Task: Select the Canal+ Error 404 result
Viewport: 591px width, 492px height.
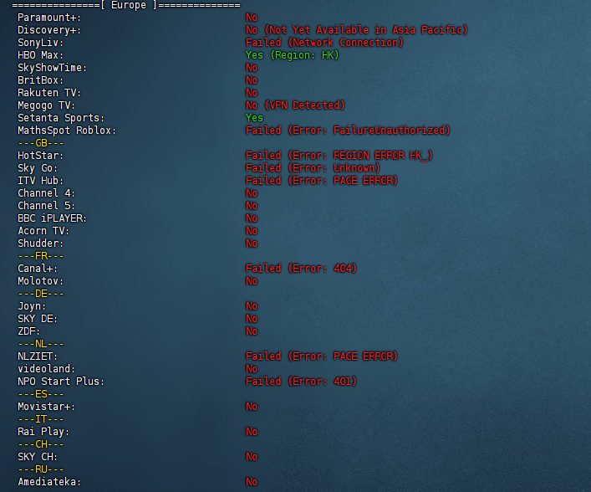Action: point(301,269)
